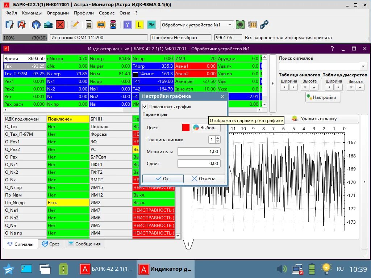The width and height of the screenshot is (371, 278).
Task: Click the horizontal scrollbar under the analog table
Action: pyautogui.click(x=133, y=110)
